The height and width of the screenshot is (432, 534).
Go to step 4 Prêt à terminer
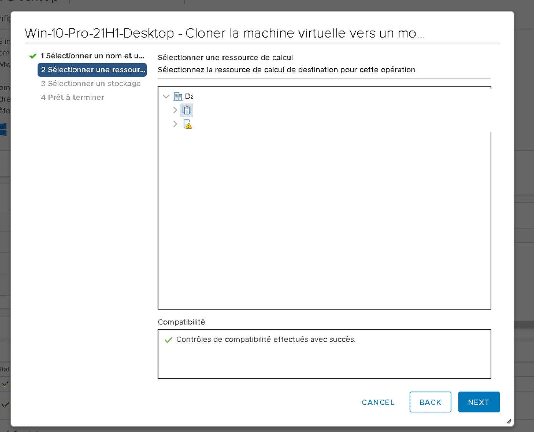72,97
